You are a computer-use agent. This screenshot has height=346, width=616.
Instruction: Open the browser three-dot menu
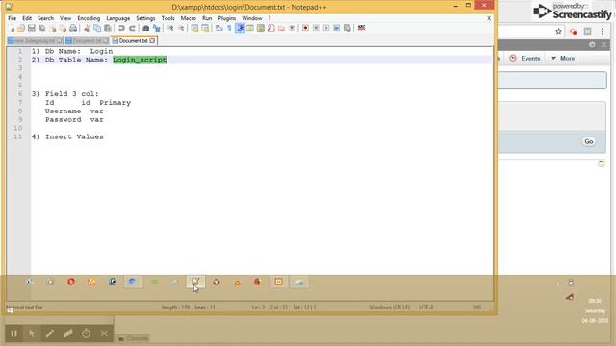602,32
